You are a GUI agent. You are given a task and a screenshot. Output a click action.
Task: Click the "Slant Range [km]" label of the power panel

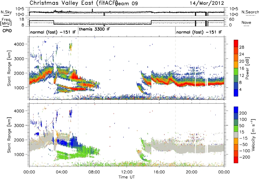point(9,68)
